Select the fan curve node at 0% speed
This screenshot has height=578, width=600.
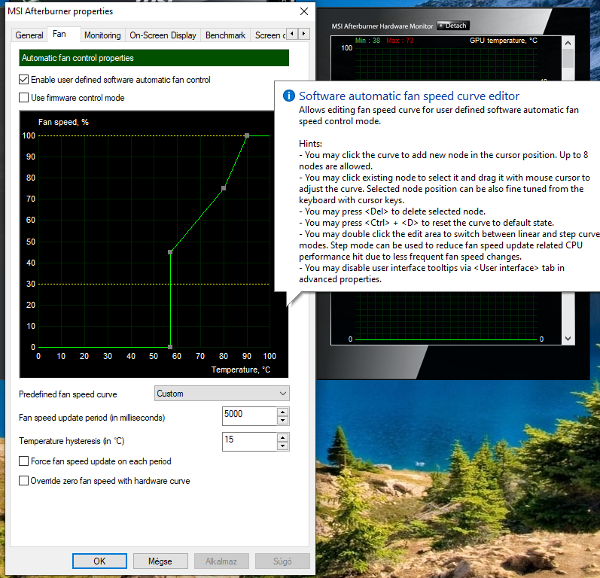coord(170,347)
